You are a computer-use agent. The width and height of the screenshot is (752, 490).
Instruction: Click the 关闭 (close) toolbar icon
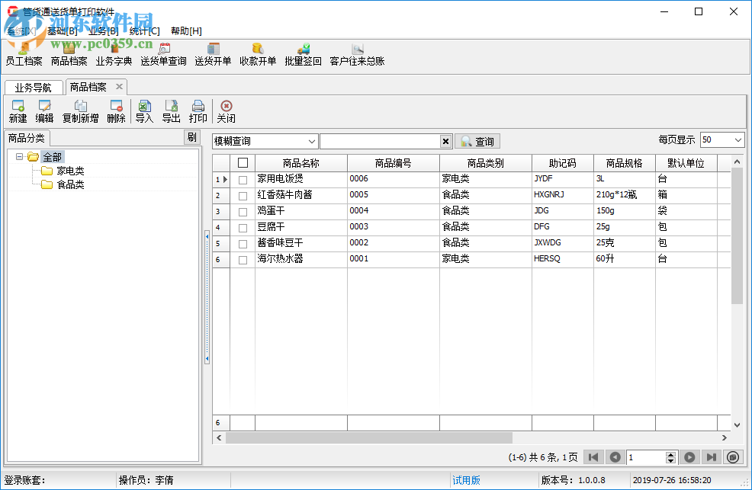click(x=227, y=111)
